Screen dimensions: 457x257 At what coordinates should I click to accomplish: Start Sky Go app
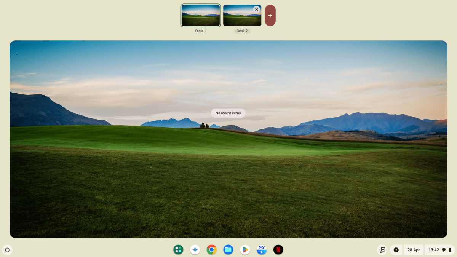pos(262,250)
